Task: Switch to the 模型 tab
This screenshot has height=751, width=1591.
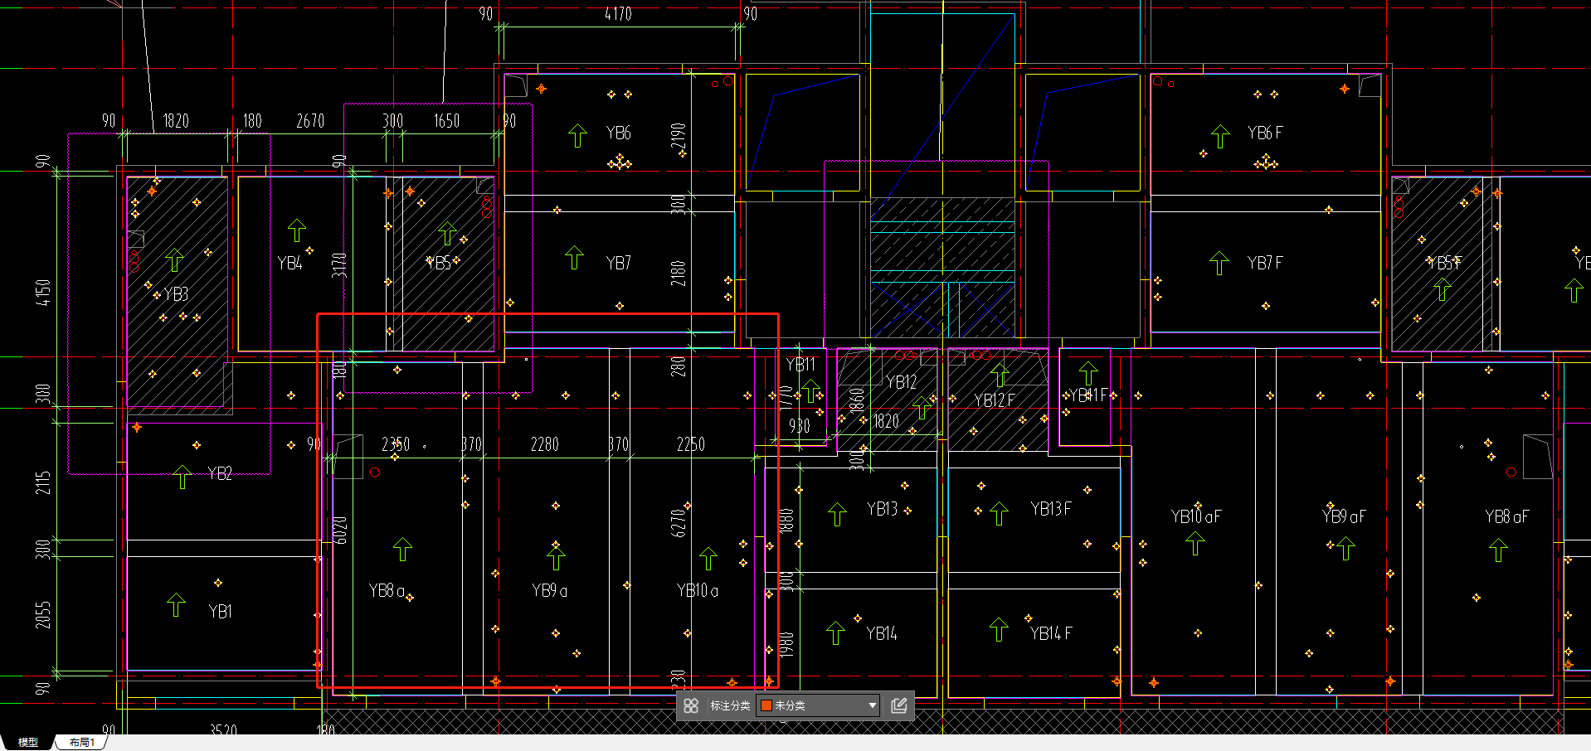Action: tap(28, 742)
